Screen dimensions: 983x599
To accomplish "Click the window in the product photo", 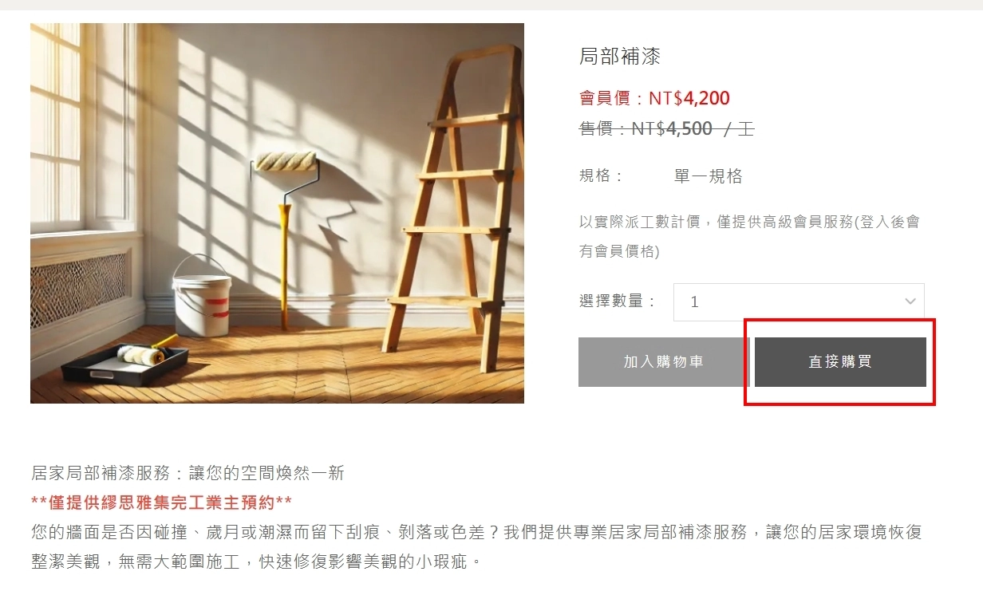I will [x=78, y=128].
